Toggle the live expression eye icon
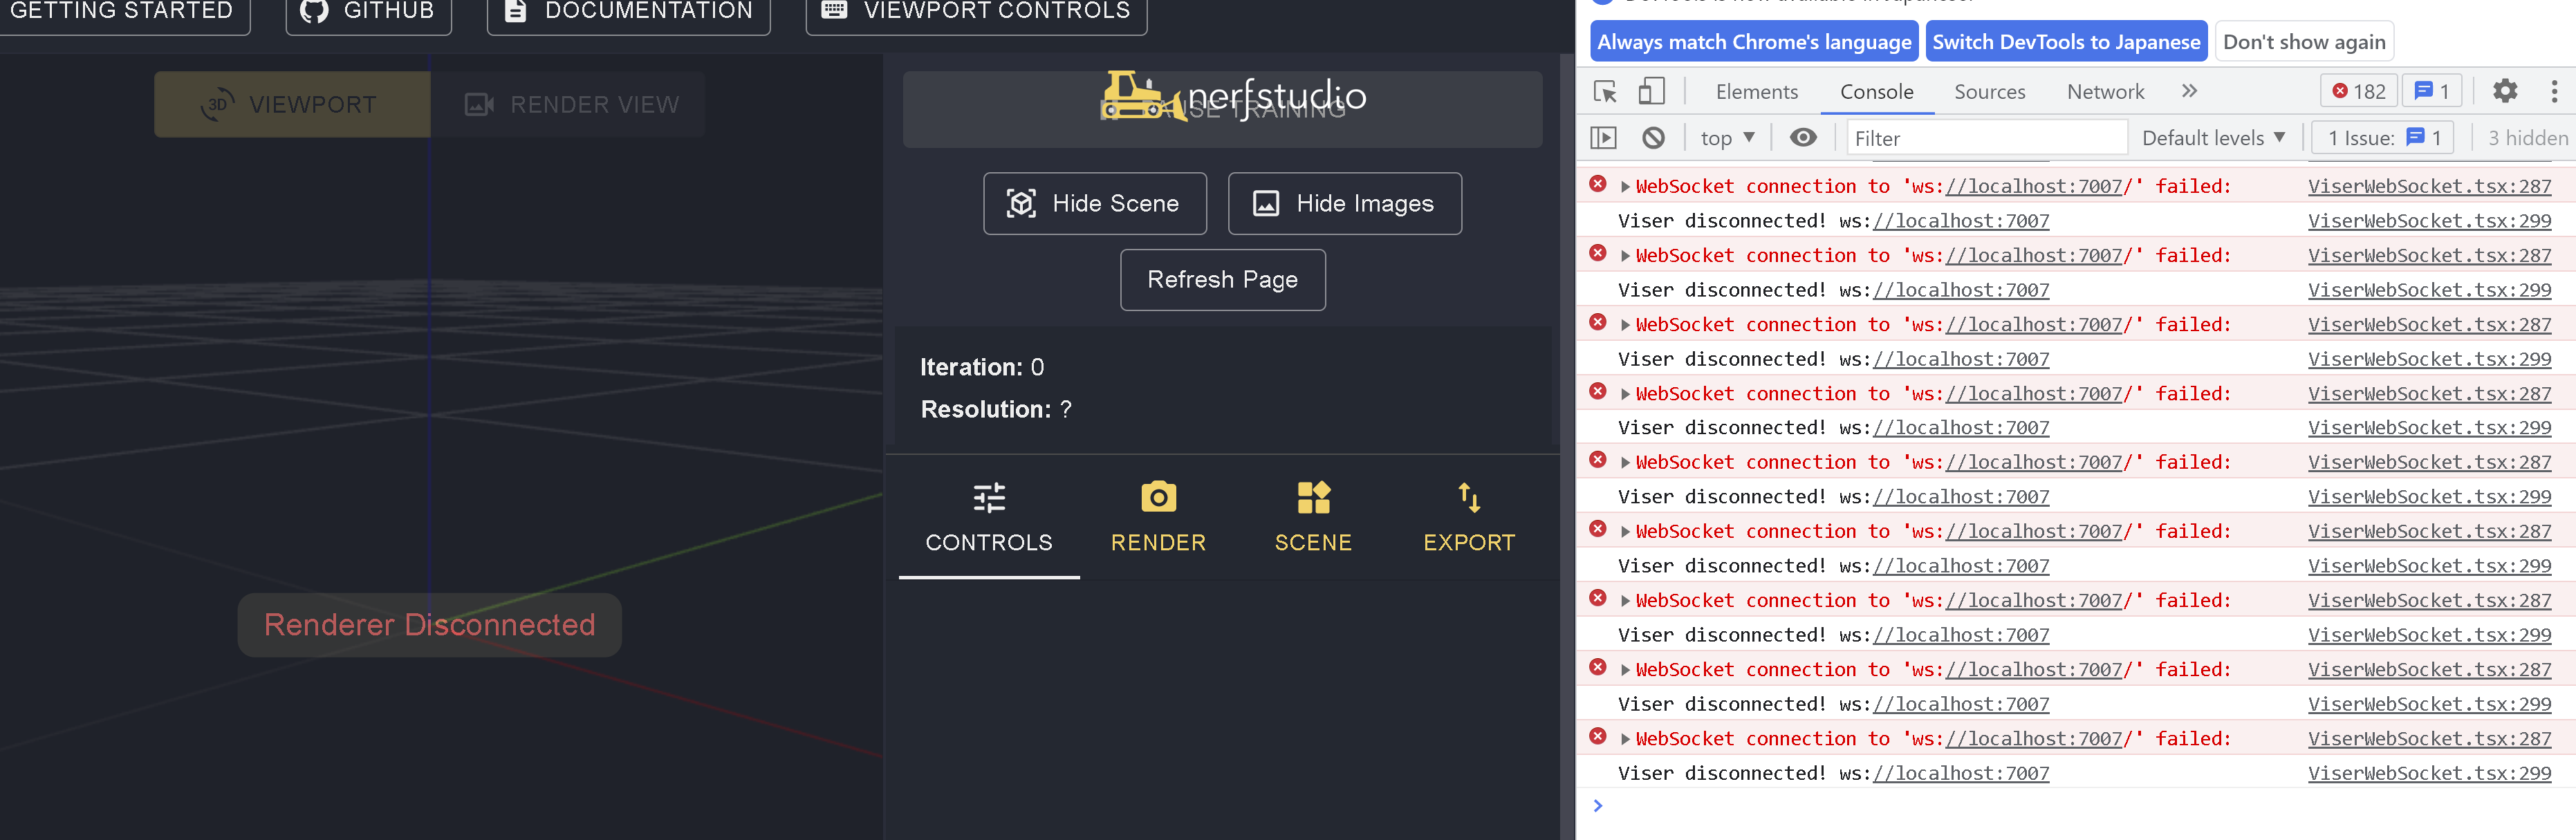 click(1803, 137)
